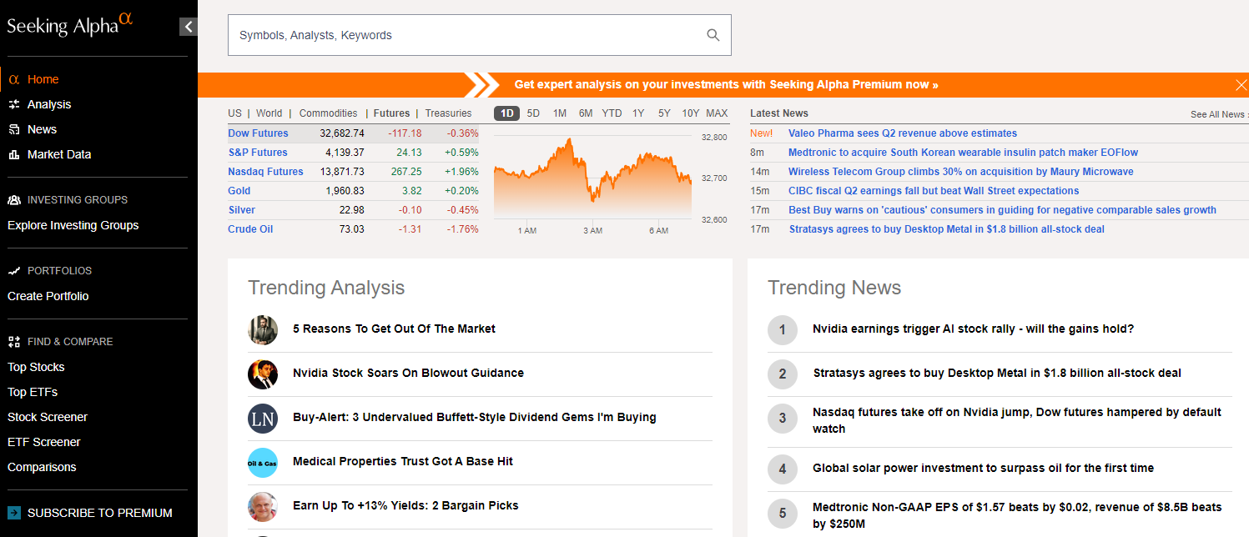Open author avatar for '5 Reasons' article
Image resolution: width=1249 pixels, height=537 pixels.
point(263,329)
